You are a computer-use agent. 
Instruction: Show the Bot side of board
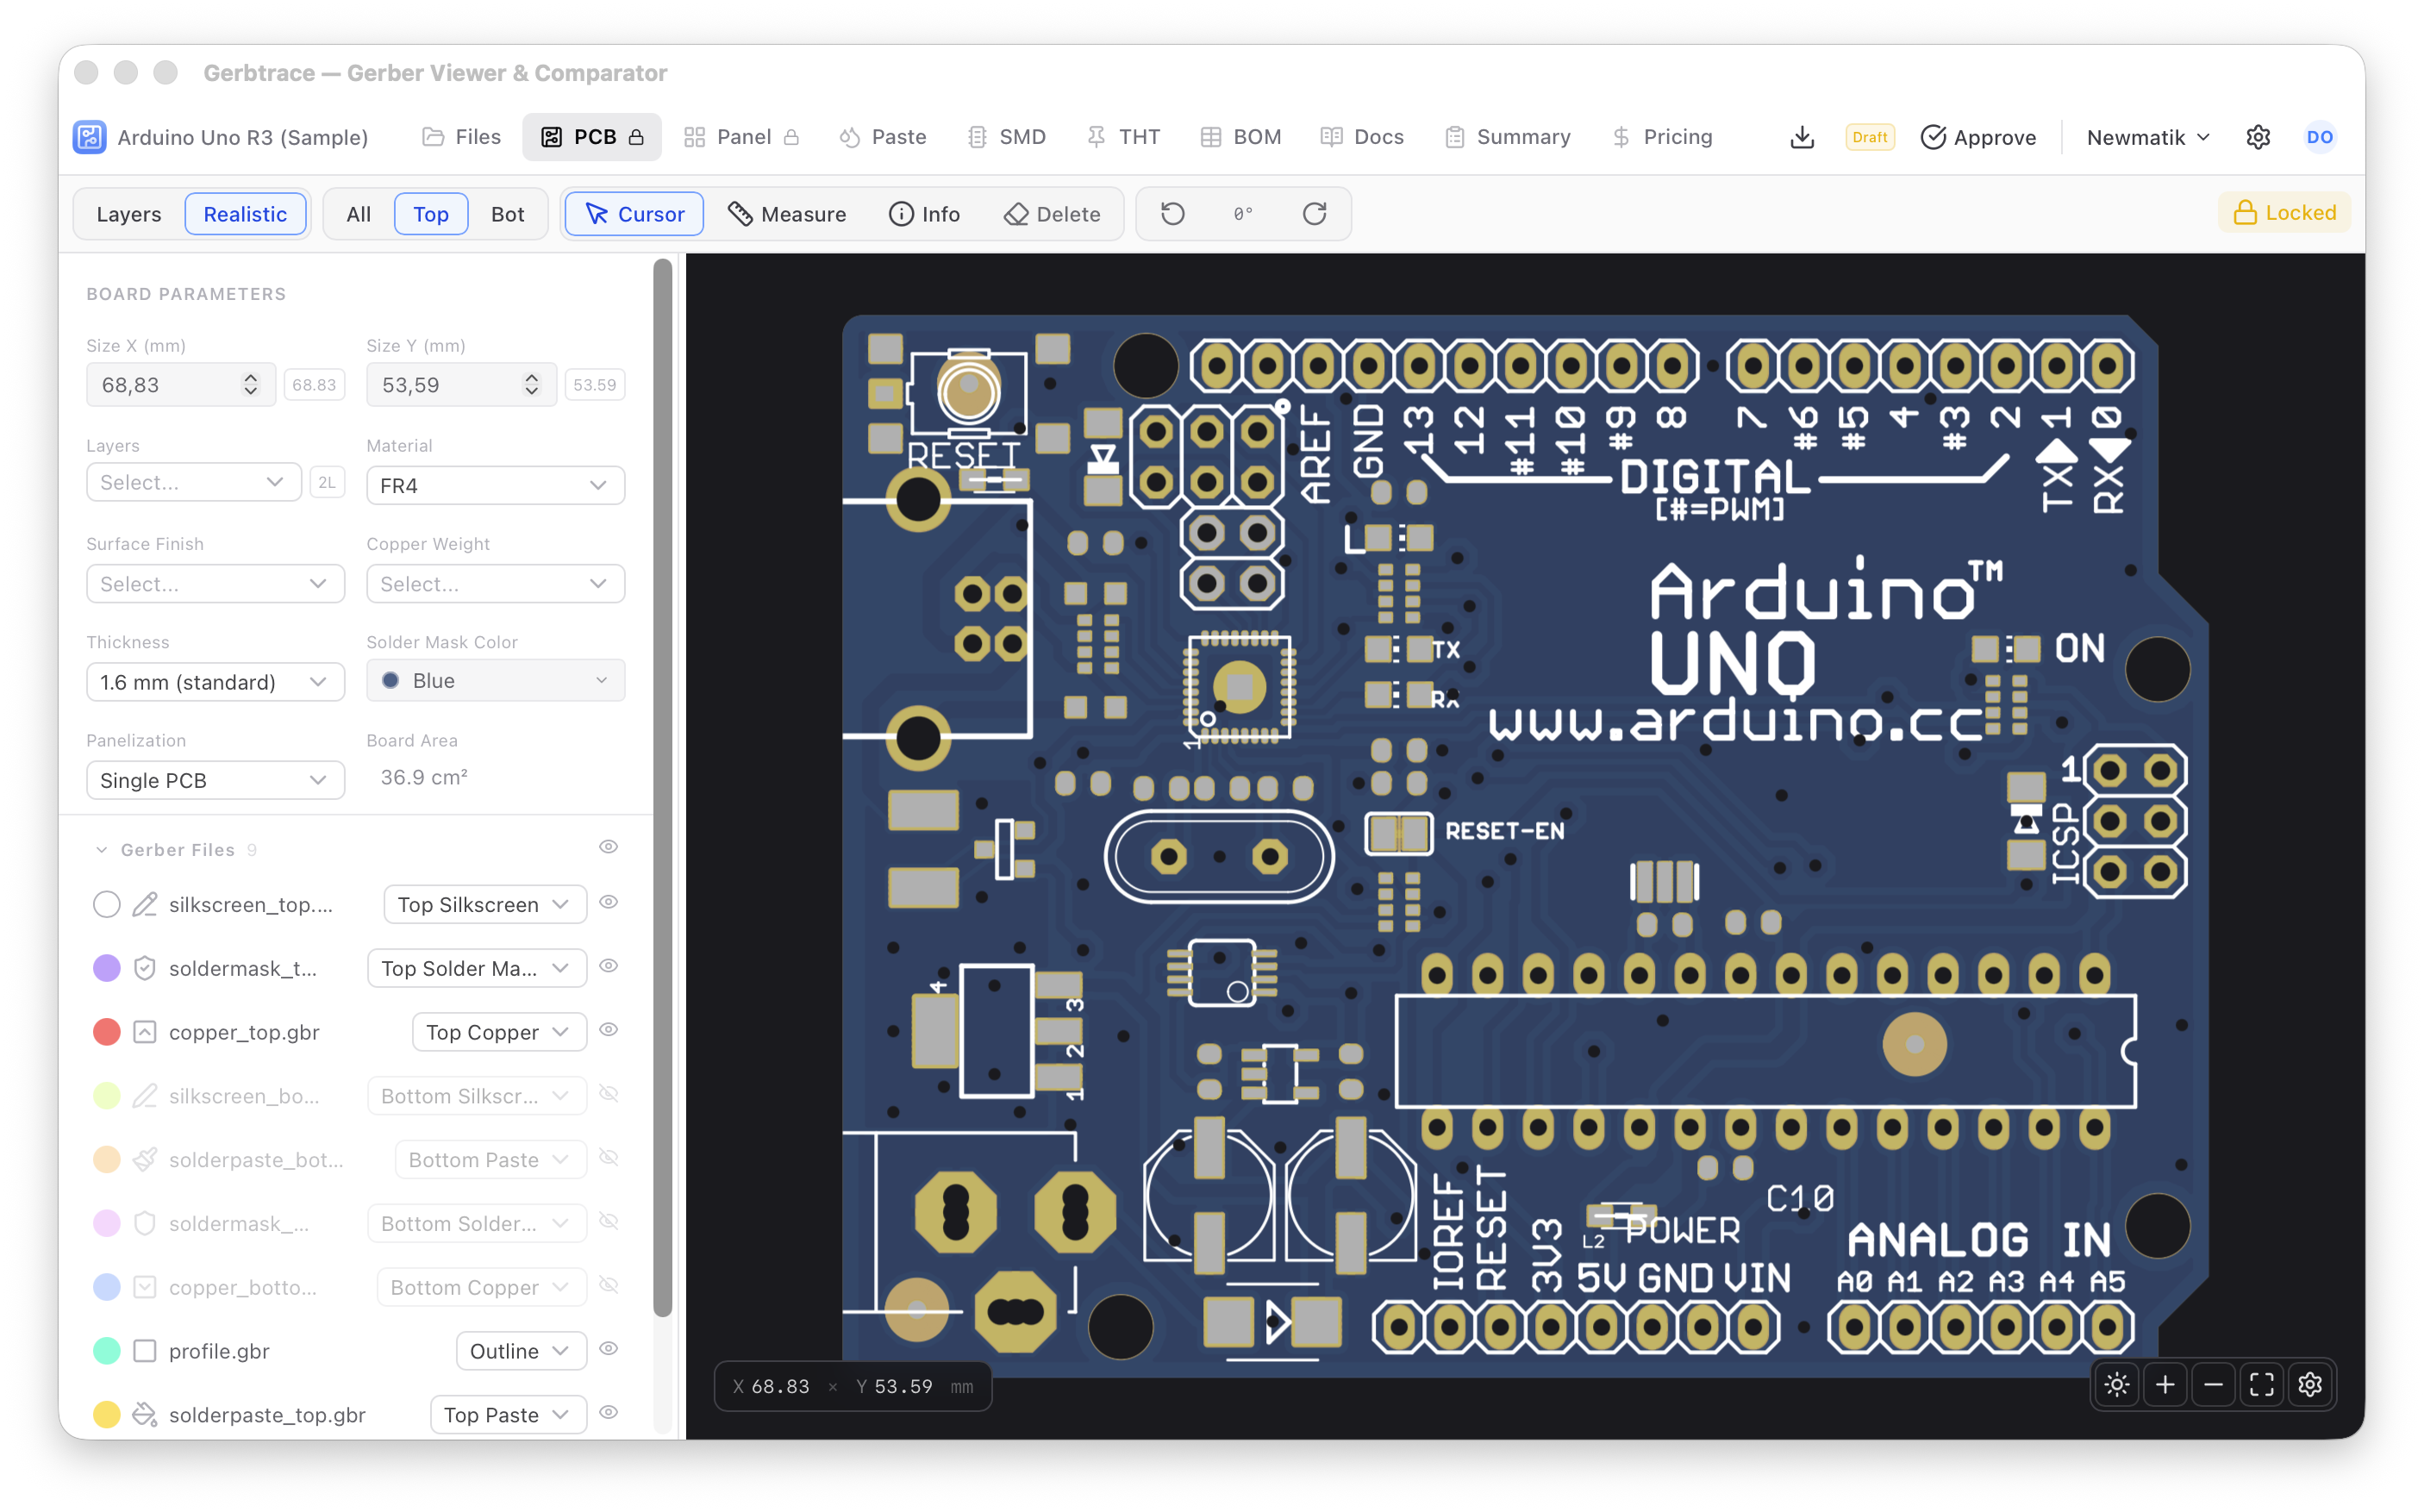[x=508, y=214]
